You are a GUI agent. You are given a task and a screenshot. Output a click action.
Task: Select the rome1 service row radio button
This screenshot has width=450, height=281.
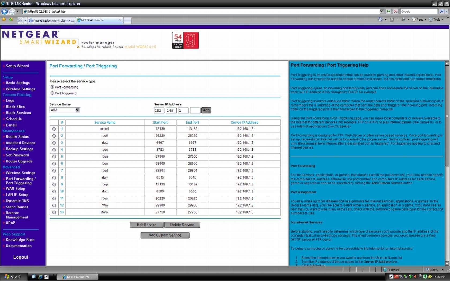pyautogui.click(x=54, y=129)
